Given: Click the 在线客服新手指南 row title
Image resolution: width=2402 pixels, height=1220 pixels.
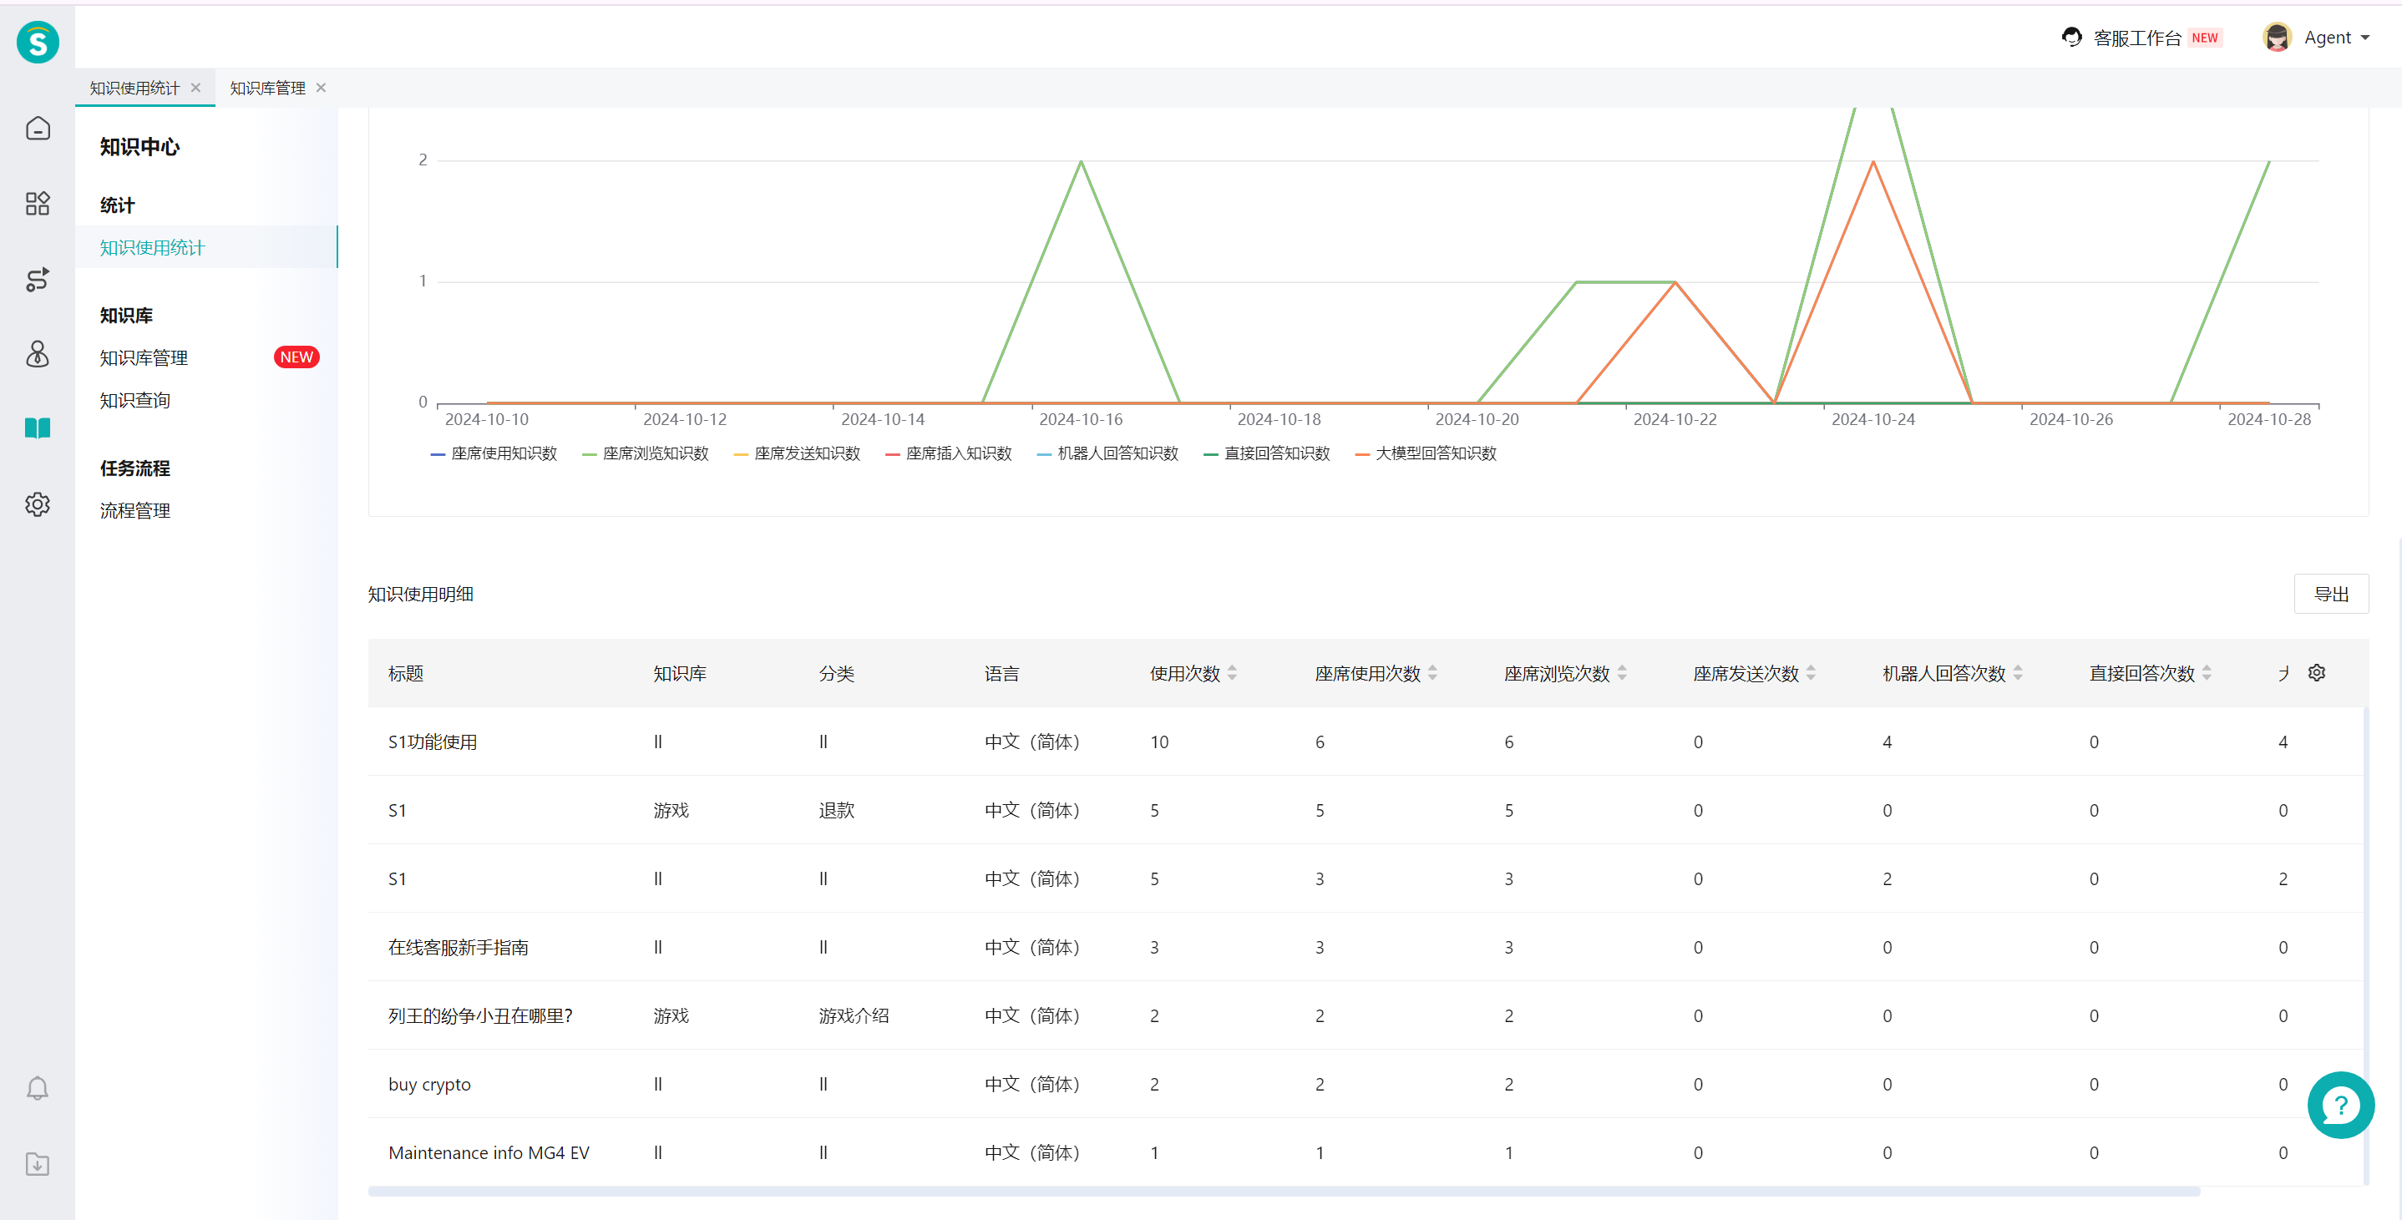Looking at the screenshot, I should tap(458, 947).
